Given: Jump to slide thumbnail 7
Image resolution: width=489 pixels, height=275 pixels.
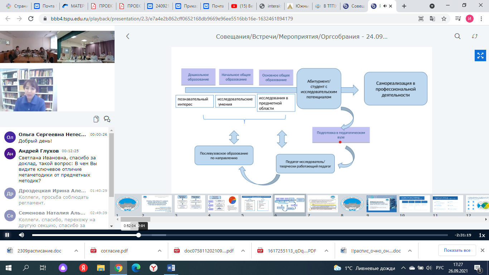Looking at the screenshot, I should (x=323, y=204).
